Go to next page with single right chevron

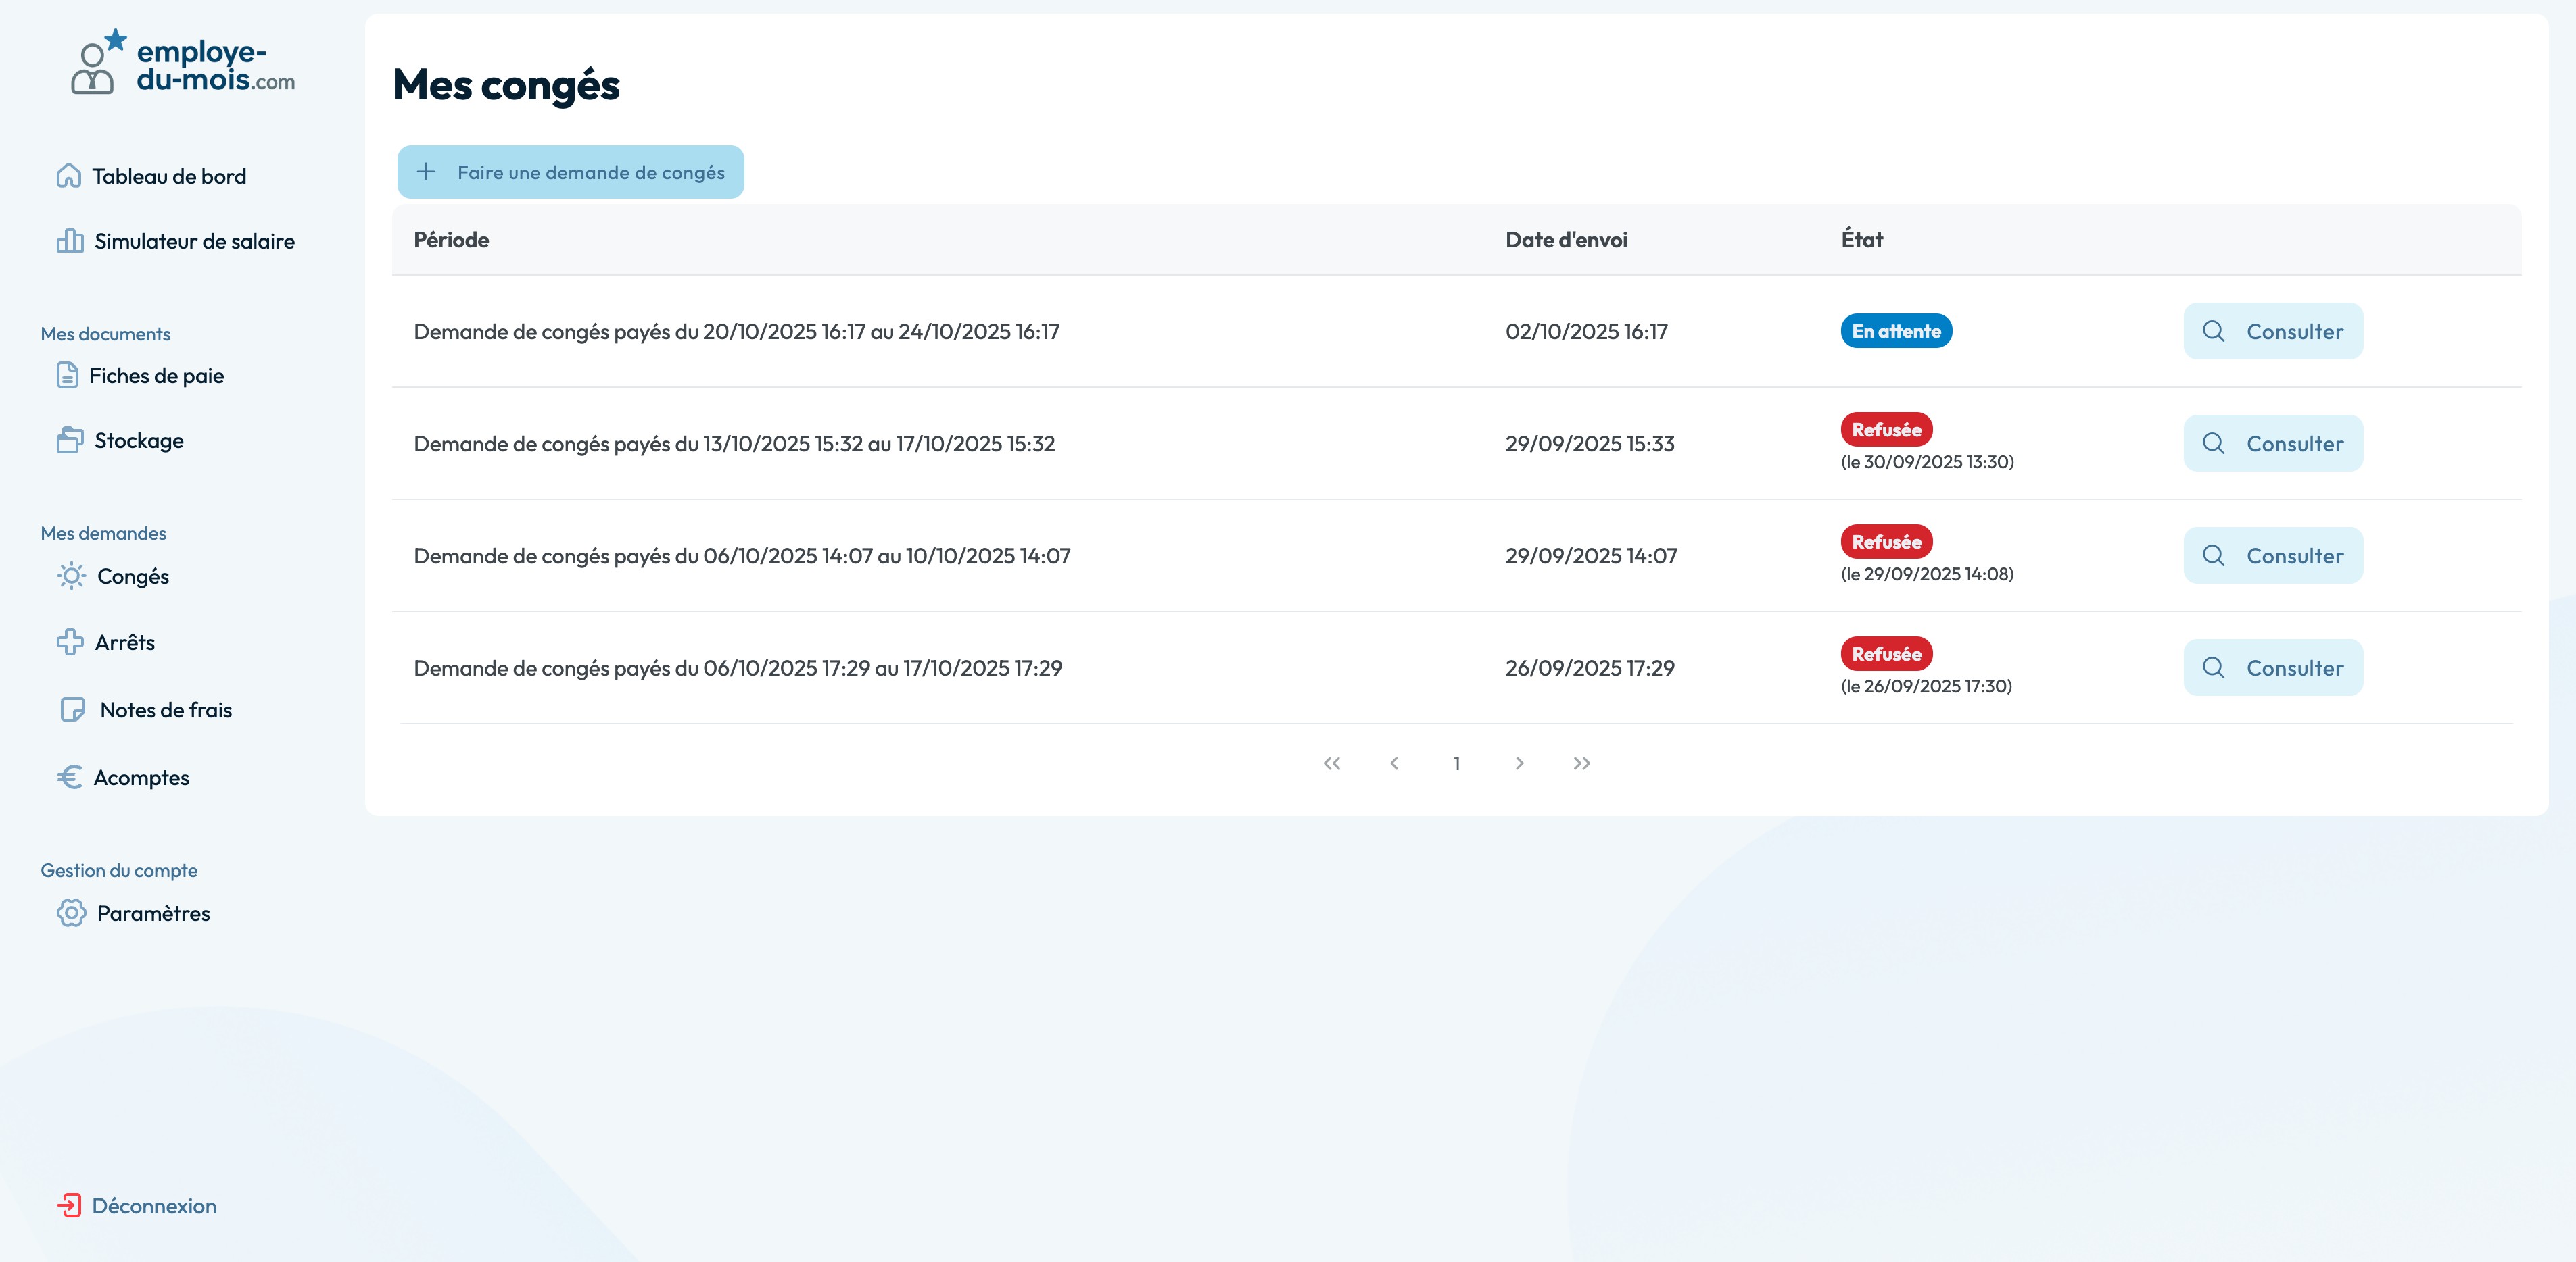click(x=1519, y=763)
